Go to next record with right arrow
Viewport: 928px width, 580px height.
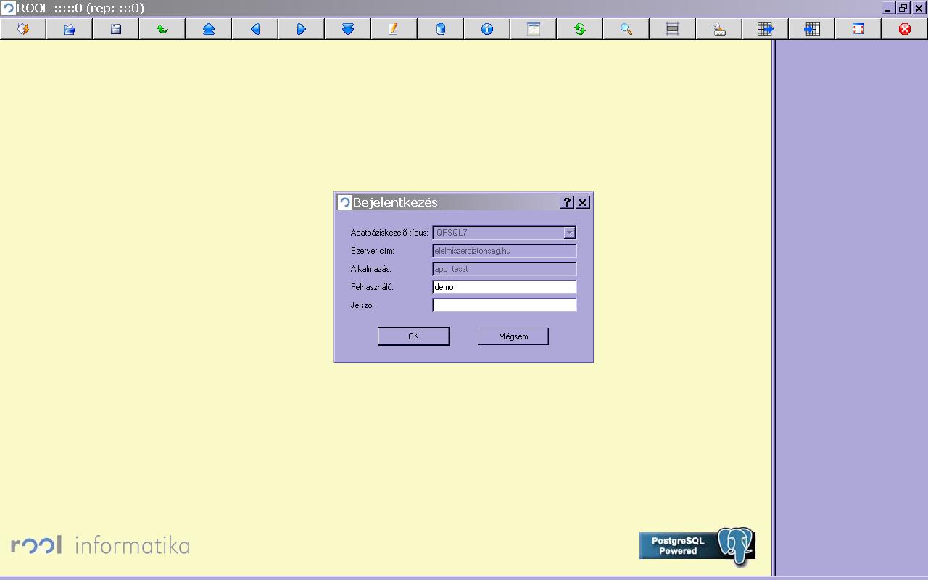click(302, 29)
